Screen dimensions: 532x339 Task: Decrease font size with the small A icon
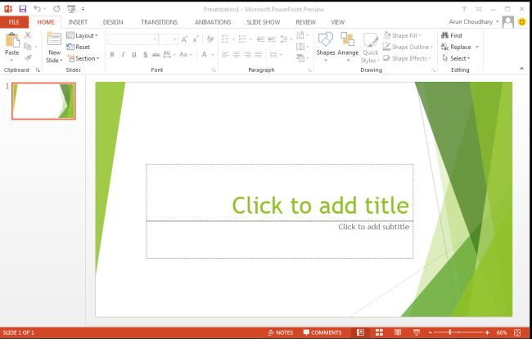point(196,39)
